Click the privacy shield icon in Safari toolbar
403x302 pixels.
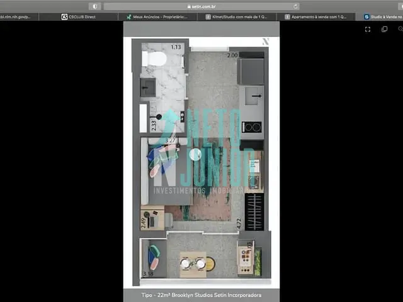tap(95, 6)
